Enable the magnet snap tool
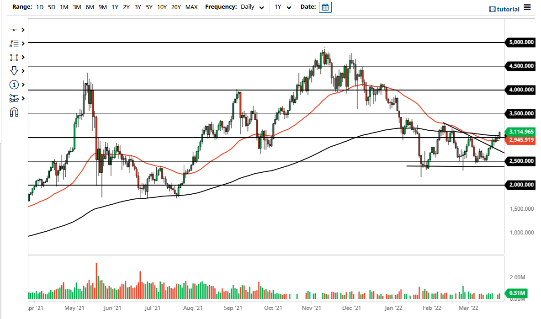The image size is (541, 319). pos(14,112)
